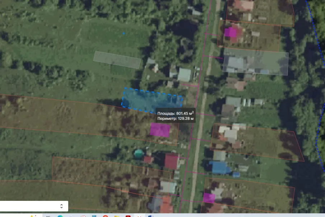Select the magenta building marker on the red roof

click(x=230, y=33)
